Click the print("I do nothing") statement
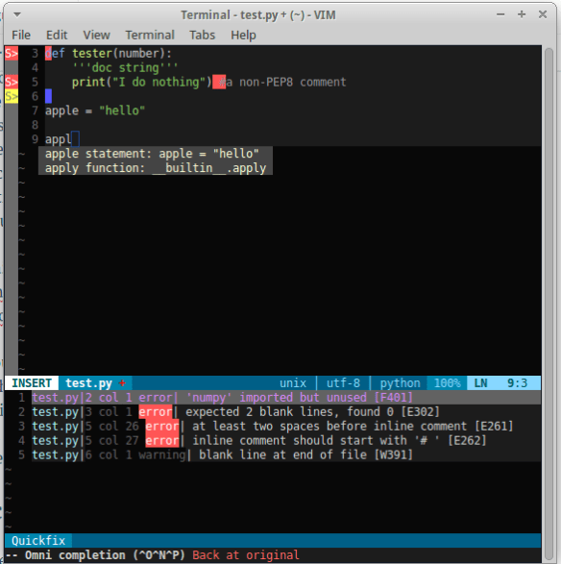Screen dimensions: 561x564 141,82
